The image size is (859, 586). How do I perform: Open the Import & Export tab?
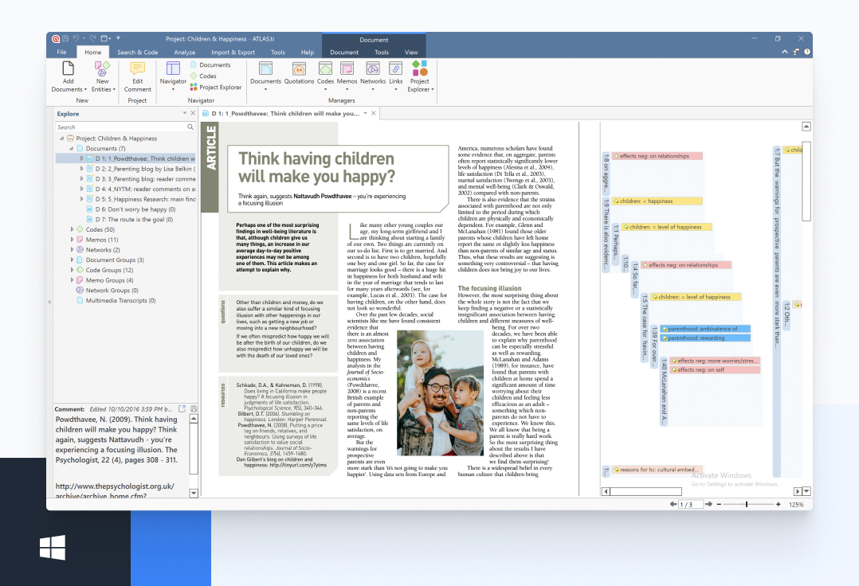pos(233,53)
